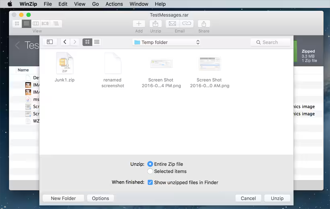Switch dialog to list view

97,42
